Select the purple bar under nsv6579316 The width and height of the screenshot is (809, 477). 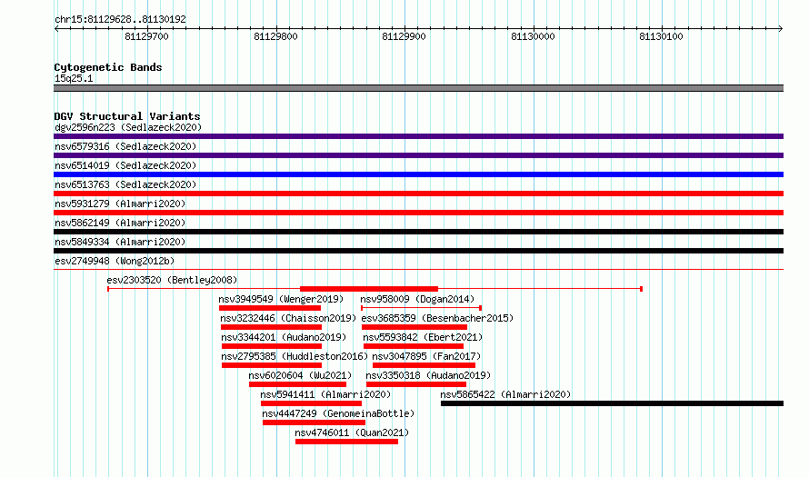418,155
